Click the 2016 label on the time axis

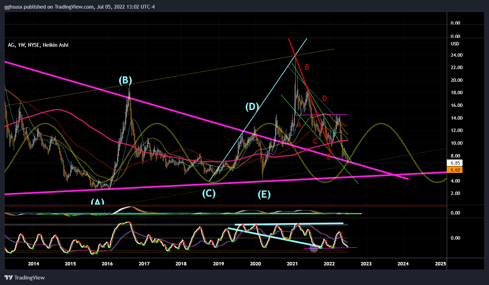point(108,264)
